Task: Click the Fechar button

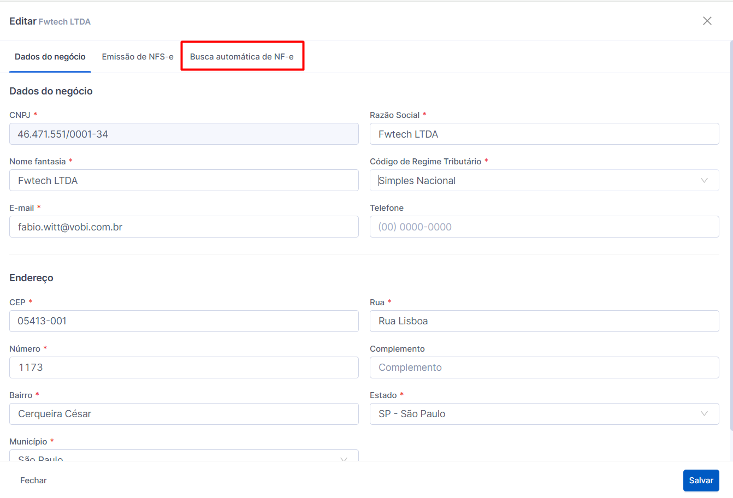Action: pos(33,481)
